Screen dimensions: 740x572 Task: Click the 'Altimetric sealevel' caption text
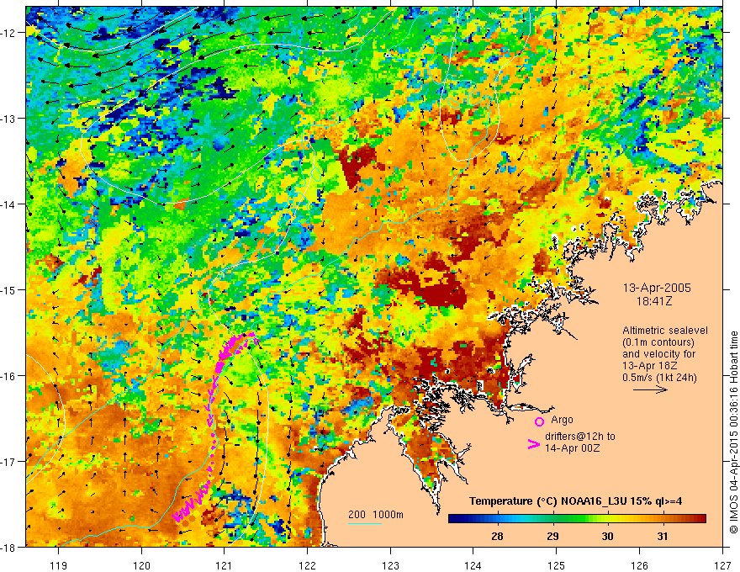click(665, 331)
